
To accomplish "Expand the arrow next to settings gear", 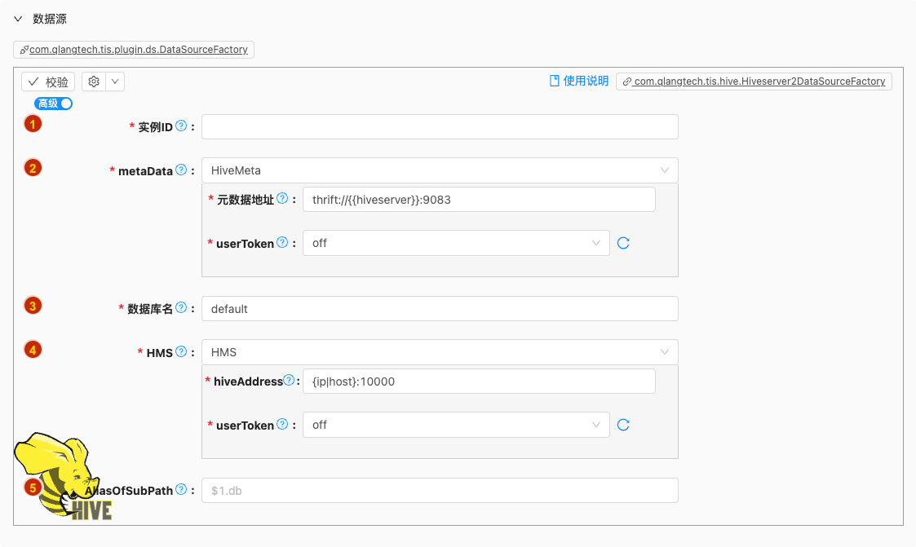I will coord(115,82).
